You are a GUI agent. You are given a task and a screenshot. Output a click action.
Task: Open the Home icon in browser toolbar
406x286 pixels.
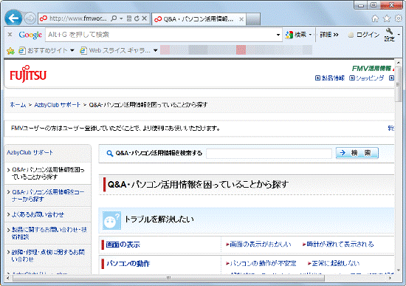click(375, 18)
